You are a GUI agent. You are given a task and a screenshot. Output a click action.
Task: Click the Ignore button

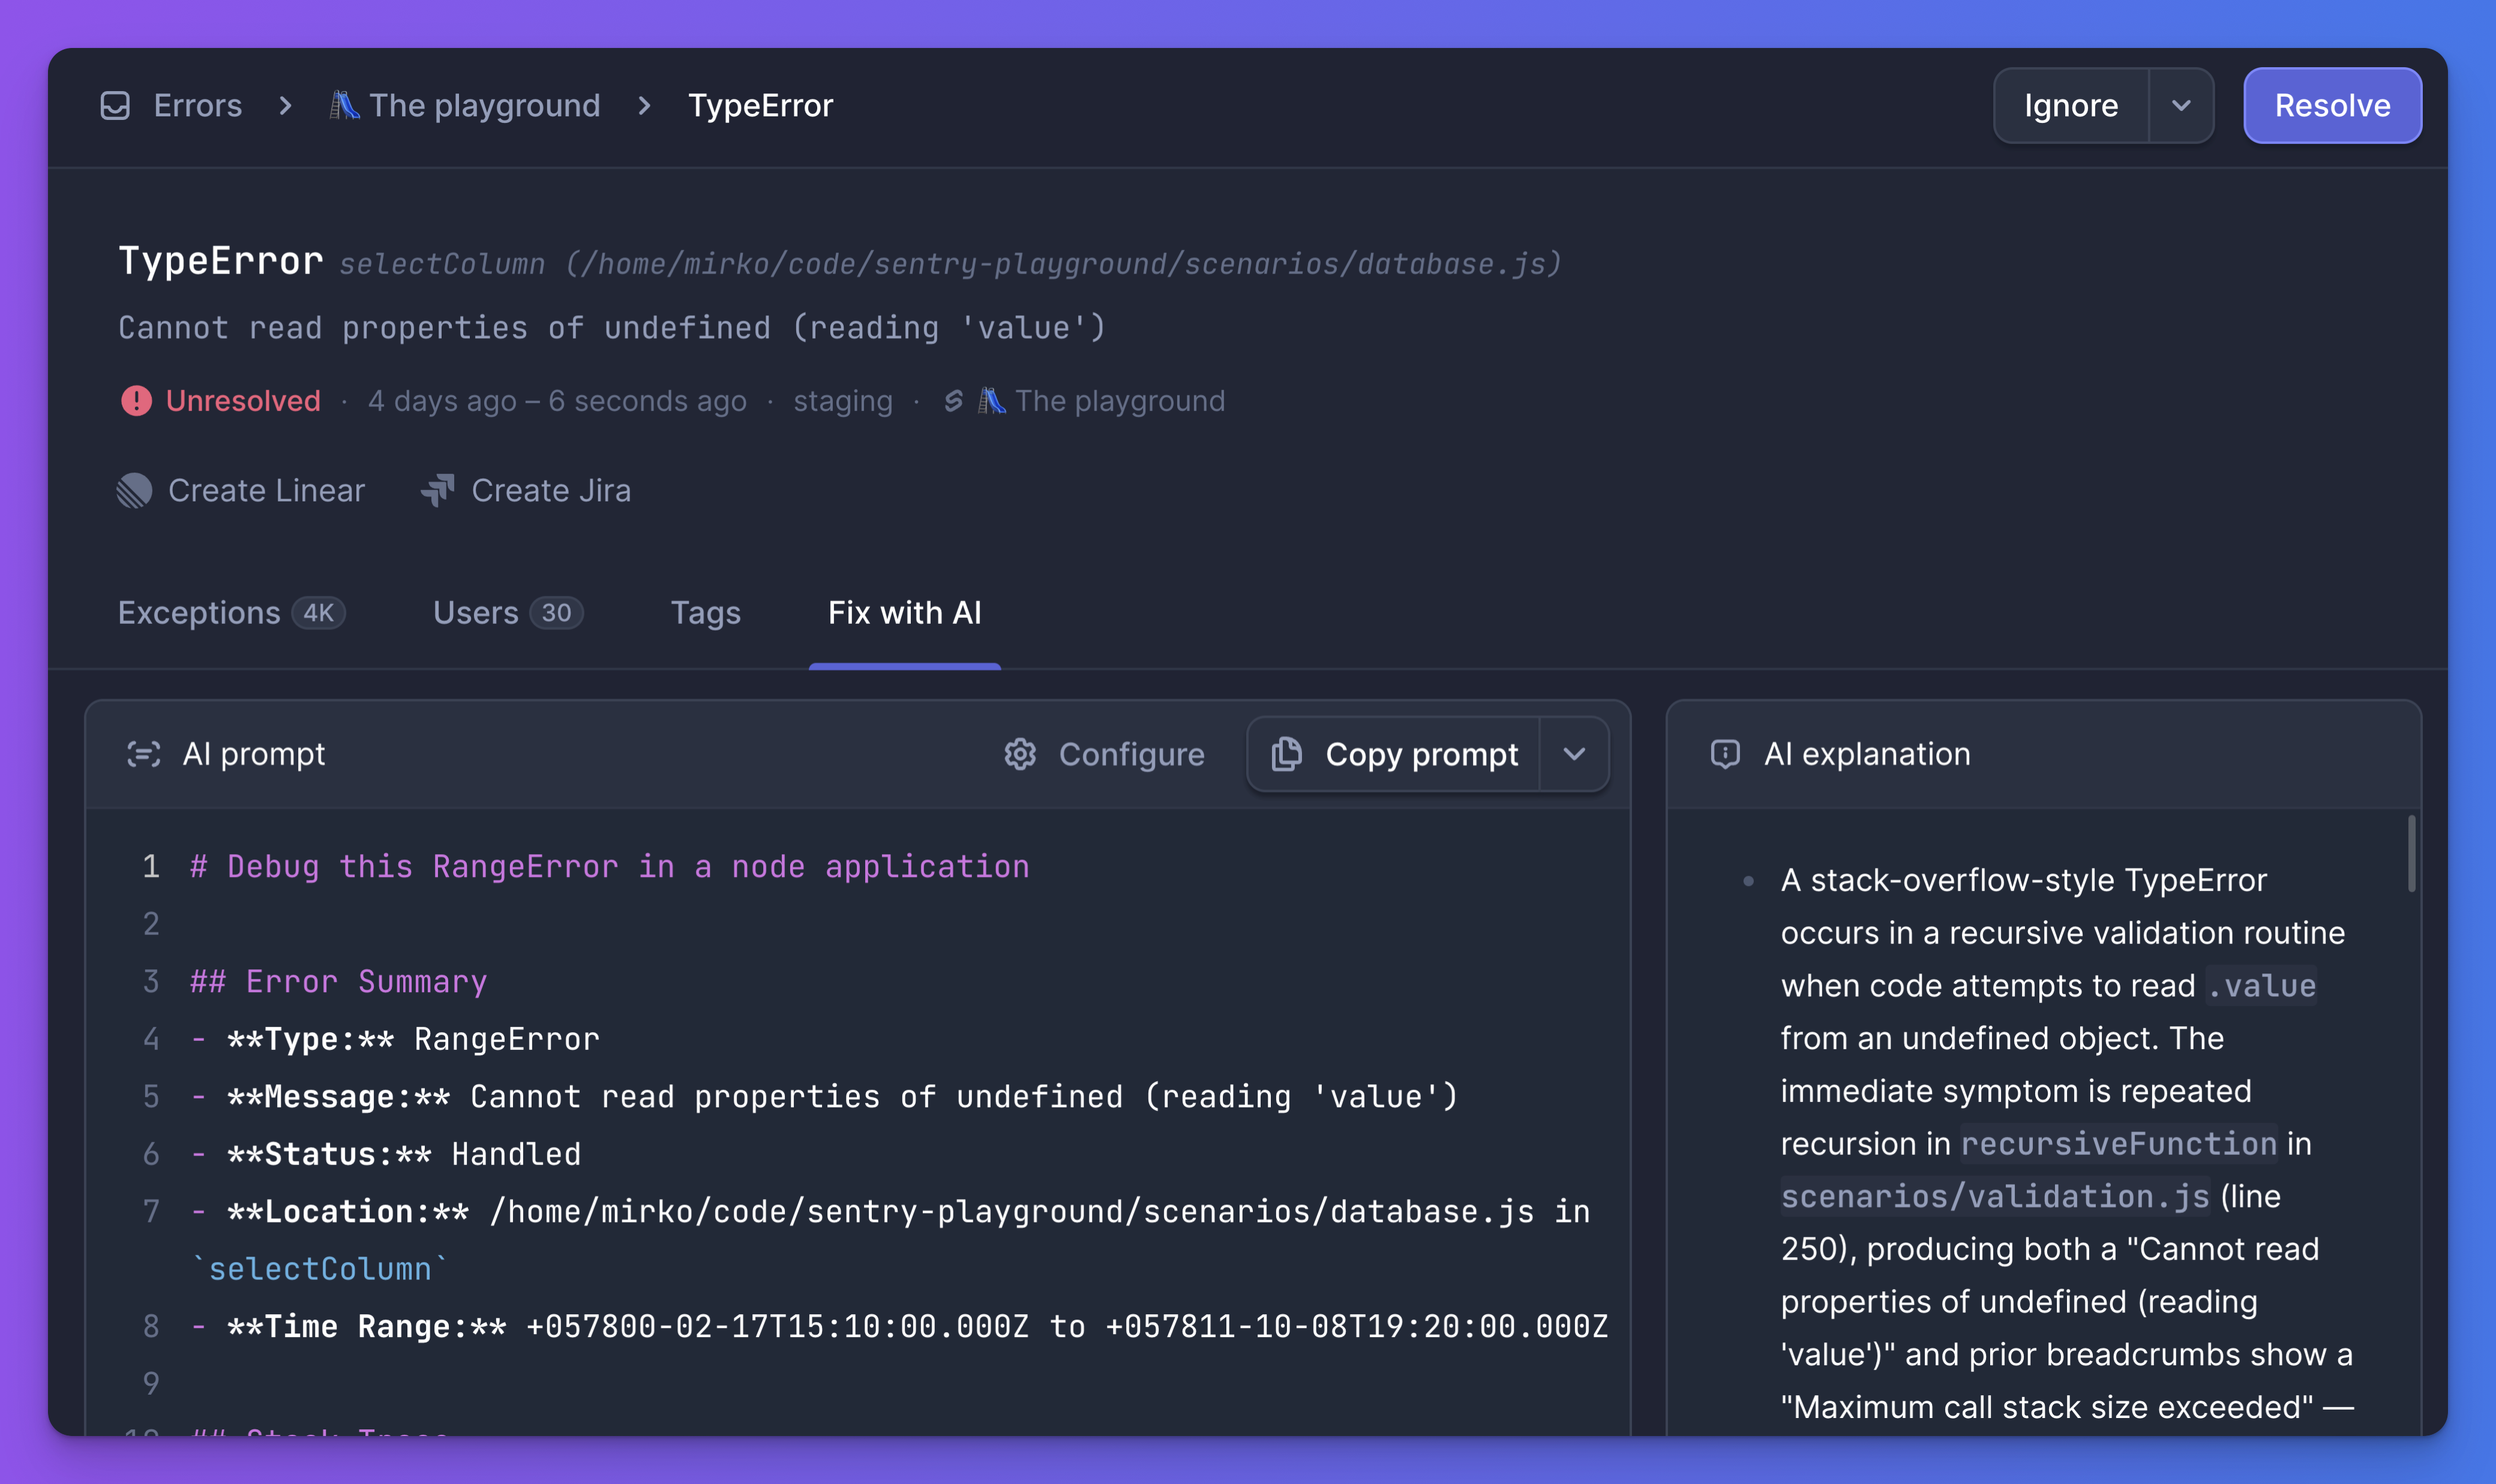pos(2069,105)
